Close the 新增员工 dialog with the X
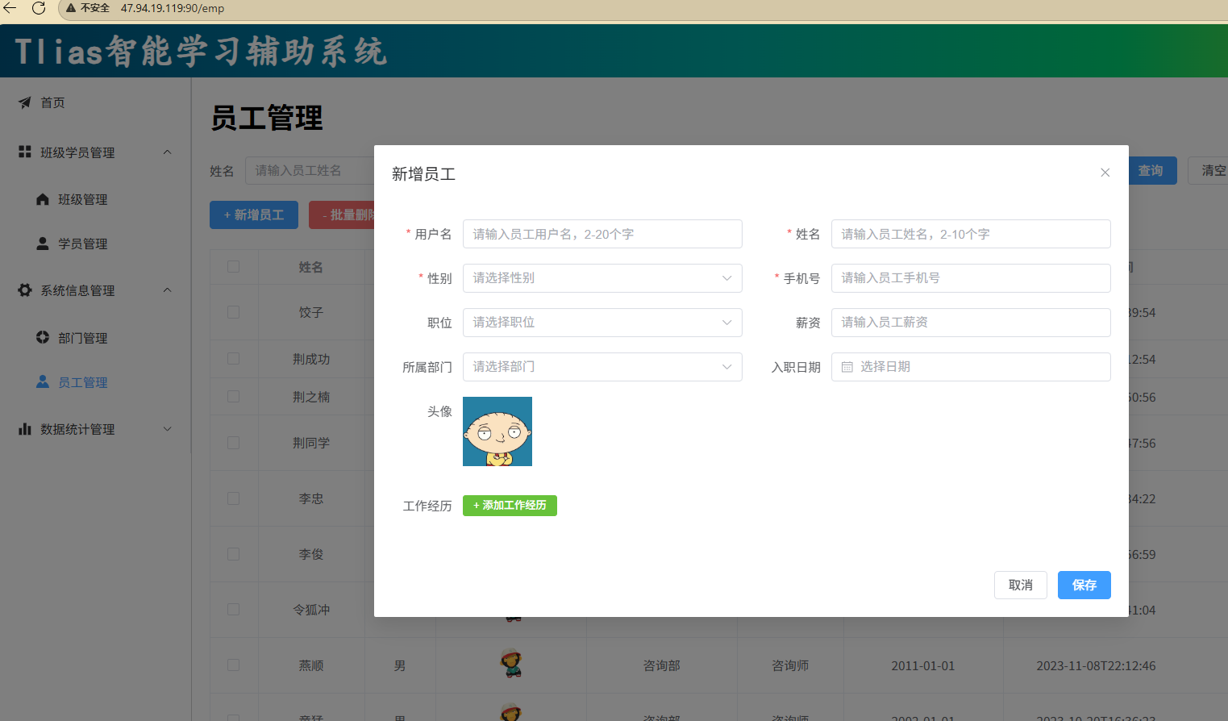The image size is (1228, 721). pos(1105,173)
